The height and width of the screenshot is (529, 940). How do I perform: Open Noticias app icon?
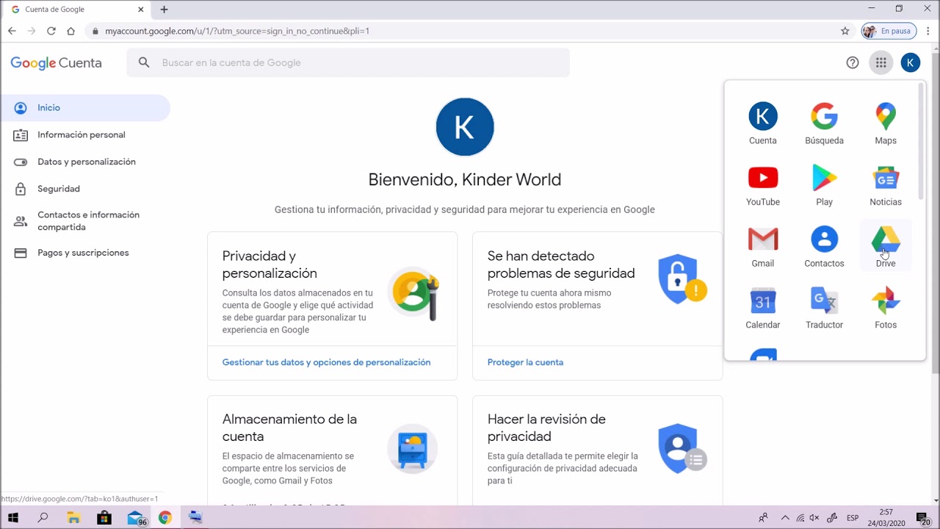pos(886,185)
